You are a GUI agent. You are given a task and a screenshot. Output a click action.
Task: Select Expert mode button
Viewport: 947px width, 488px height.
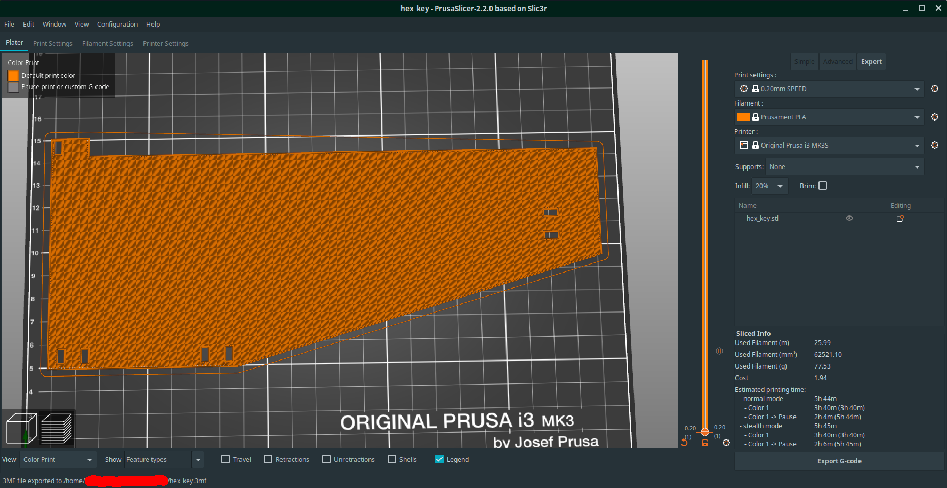(871, 62)
